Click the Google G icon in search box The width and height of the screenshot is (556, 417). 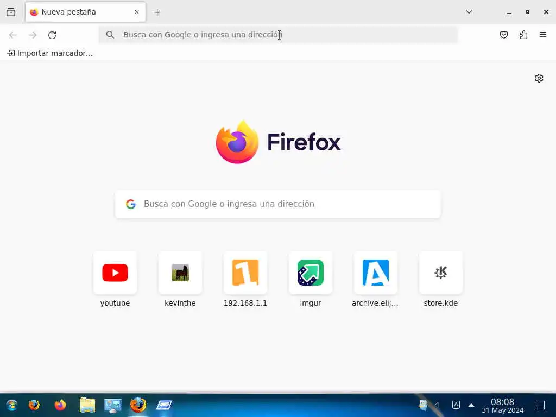coord(131,204)
